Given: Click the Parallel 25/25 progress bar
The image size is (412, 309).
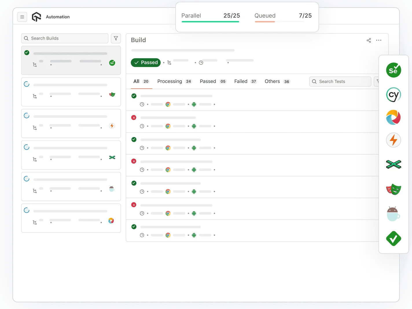Looking at the screenshot, I should pos(210,21).
